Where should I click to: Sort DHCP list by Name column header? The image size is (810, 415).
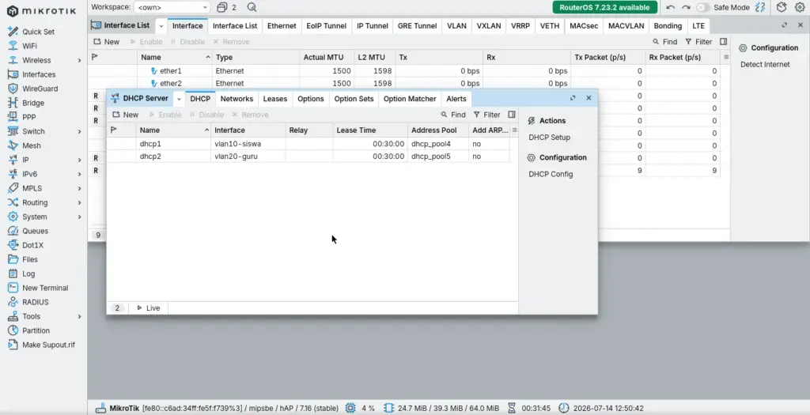(173, 130)
